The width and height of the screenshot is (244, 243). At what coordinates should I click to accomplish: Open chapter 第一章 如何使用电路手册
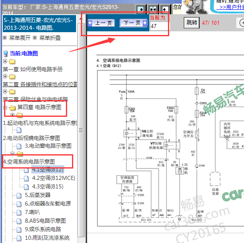(x=33, y=69)
